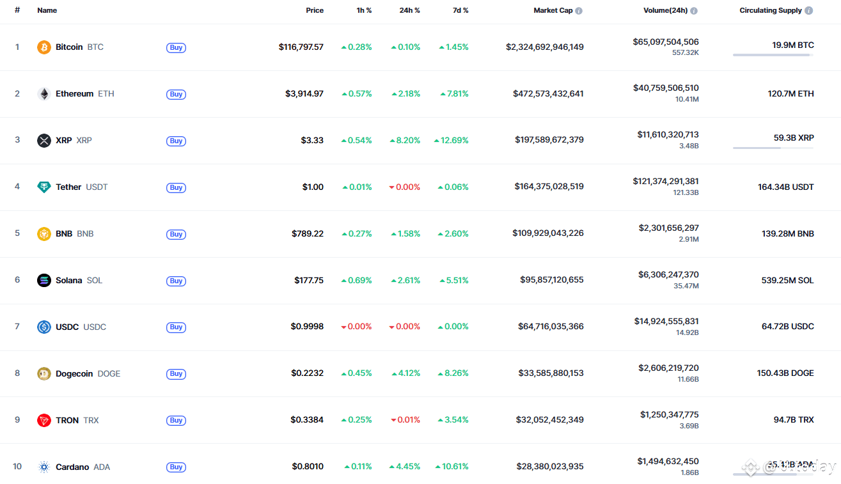Click the Buy button for TRON
The width and height of the screenshot is (841, 484).
coord(177,420)
